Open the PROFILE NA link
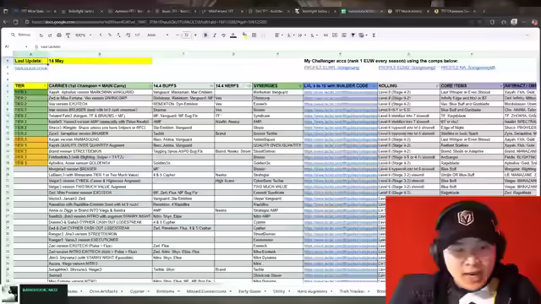The height and width of the screenshot is (304, 541). point(467,68)
